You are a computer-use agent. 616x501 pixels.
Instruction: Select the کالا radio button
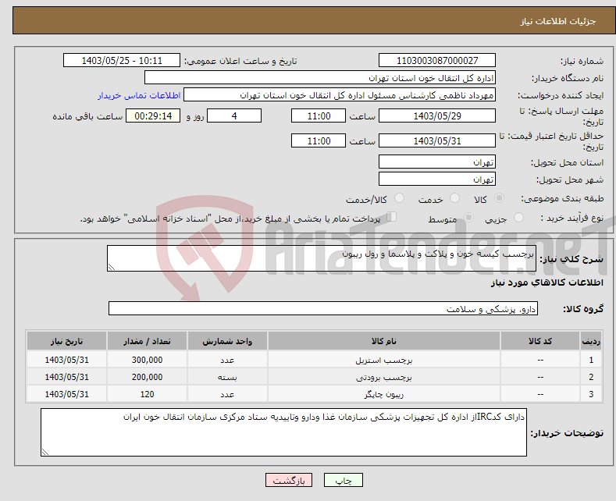tap(499, 198)
